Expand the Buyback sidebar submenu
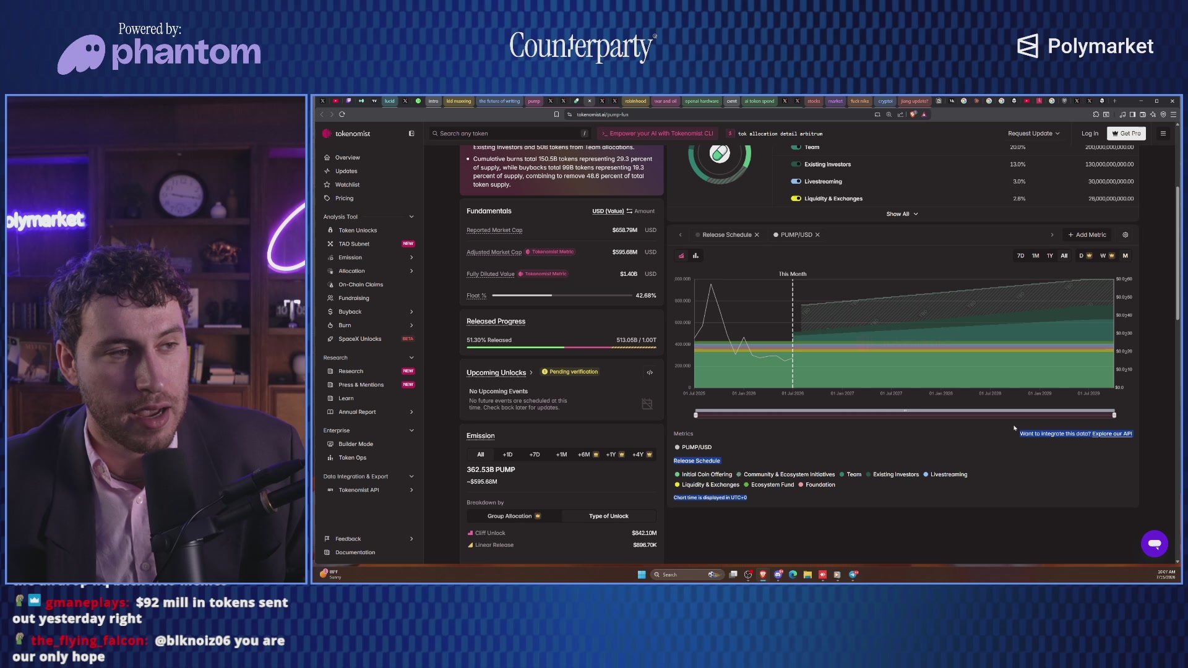Viewport: 1188px width, 668px height. 411,312
